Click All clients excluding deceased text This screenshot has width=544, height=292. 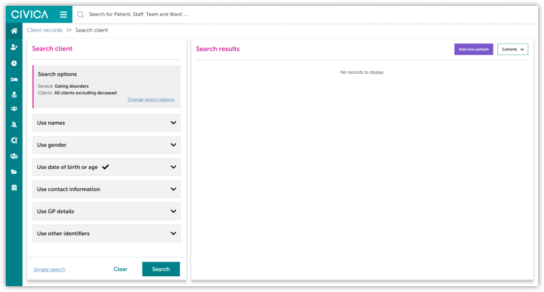point(86,93)
